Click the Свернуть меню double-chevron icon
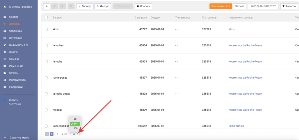This screenshot has height=140, width=299. point(5,138)
